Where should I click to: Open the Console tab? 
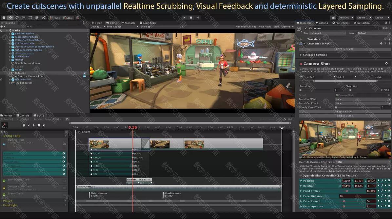[23, 115]
